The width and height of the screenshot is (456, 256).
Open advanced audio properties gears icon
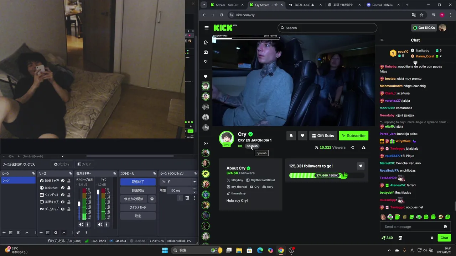(78, 233)
